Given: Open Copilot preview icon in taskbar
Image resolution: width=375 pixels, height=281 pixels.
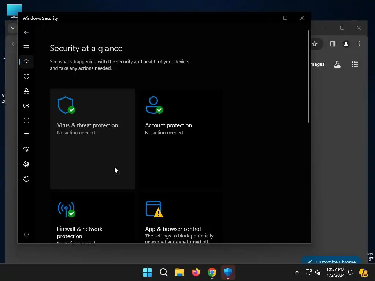Looking at the screenshot, I should click(x=363, y=272).
